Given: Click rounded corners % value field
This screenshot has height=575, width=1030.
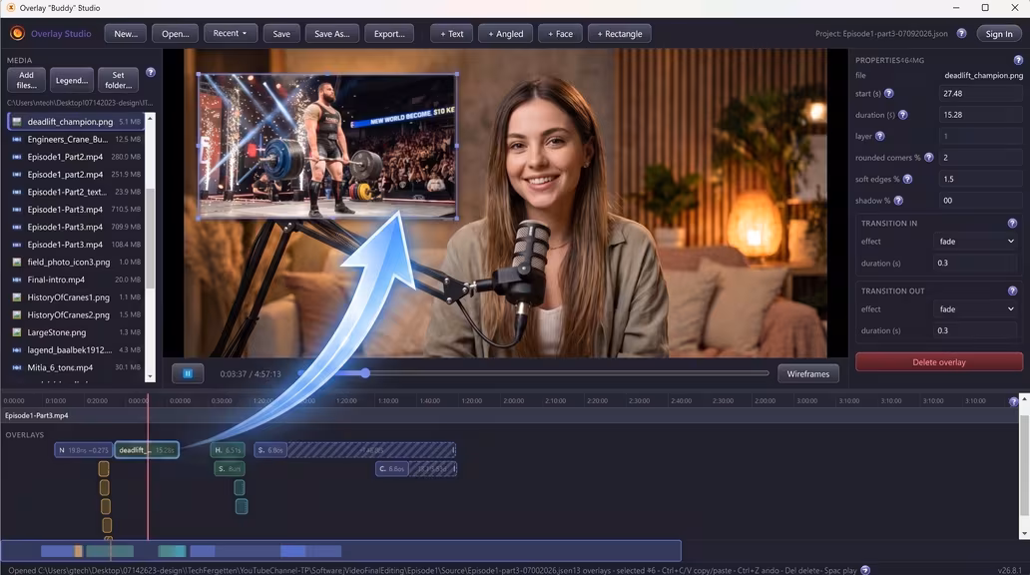Looking at the screenshot, I should (979, 158).
